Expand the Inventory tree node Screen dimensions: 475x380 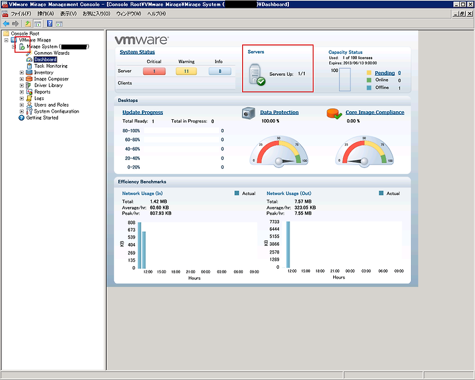pos(22,72)
